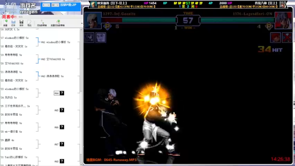Image resolution: width=295 pixels, height=166 pixels.
Task: Open the second dropdown showing value 12
Action: [x=55, y=5]
